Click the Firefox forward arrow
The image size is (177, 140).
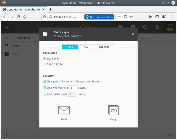tap(12, 17)
